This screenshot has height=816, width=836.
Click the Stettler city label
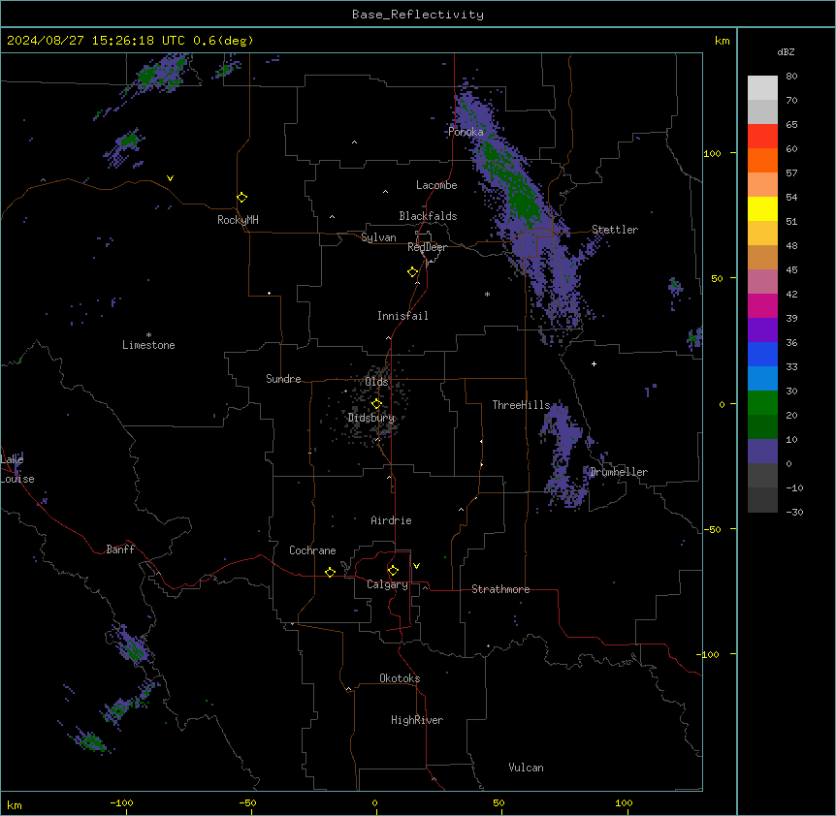(615, 230)
